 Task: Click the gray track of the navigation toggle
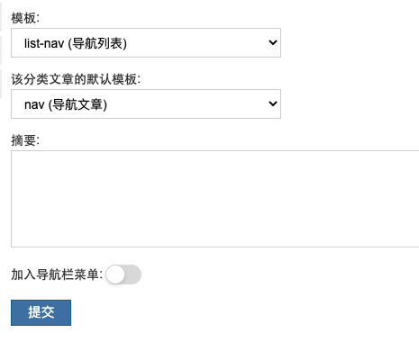pos(133,274)
